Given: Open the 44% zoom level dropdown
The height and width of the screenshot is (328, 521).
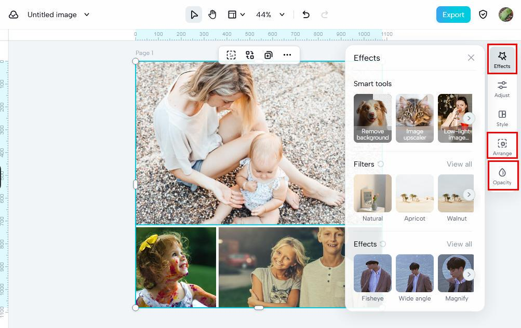Looking at the screenshot, I should (x=282, y=15).
